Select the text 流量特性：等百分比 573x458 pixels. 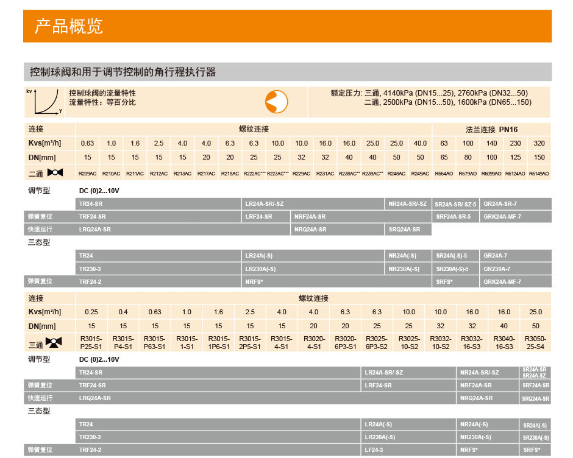pos(102,103)
